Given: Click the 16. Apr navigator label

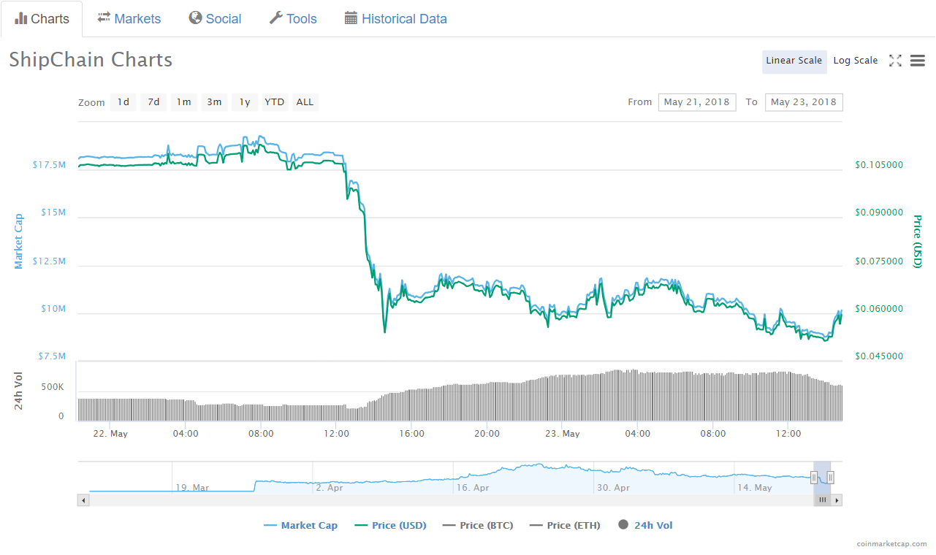Looking at the screenshot, I should tap(473, 487).
